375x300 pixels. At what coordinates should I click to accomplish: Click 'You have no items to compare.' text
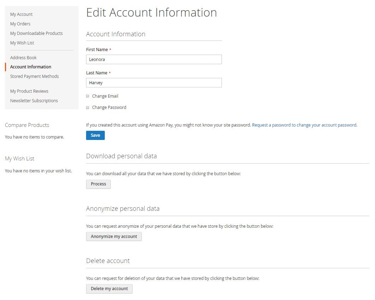point(35,137)
